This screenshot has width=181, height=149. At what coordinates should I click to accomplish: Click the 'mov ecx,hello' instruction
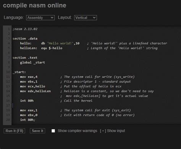coord(32,86)
